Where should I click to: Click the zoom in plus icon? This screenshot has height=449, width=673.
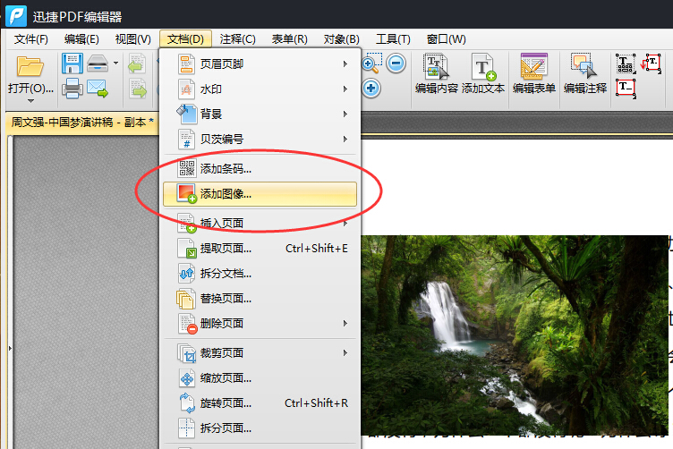click(x=371, y=89)
